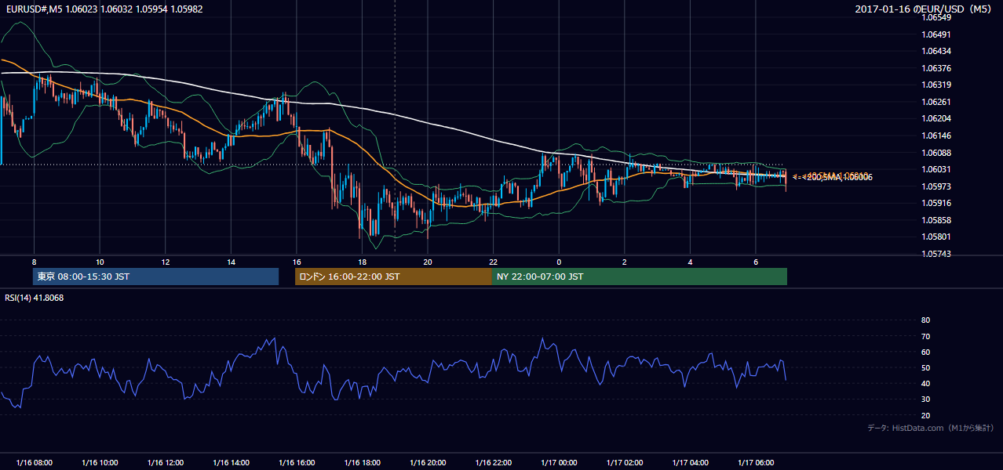Viewport: 1003px width, 470px height.
Task: Click price axis value 1.06434
Action: [936, 51]
